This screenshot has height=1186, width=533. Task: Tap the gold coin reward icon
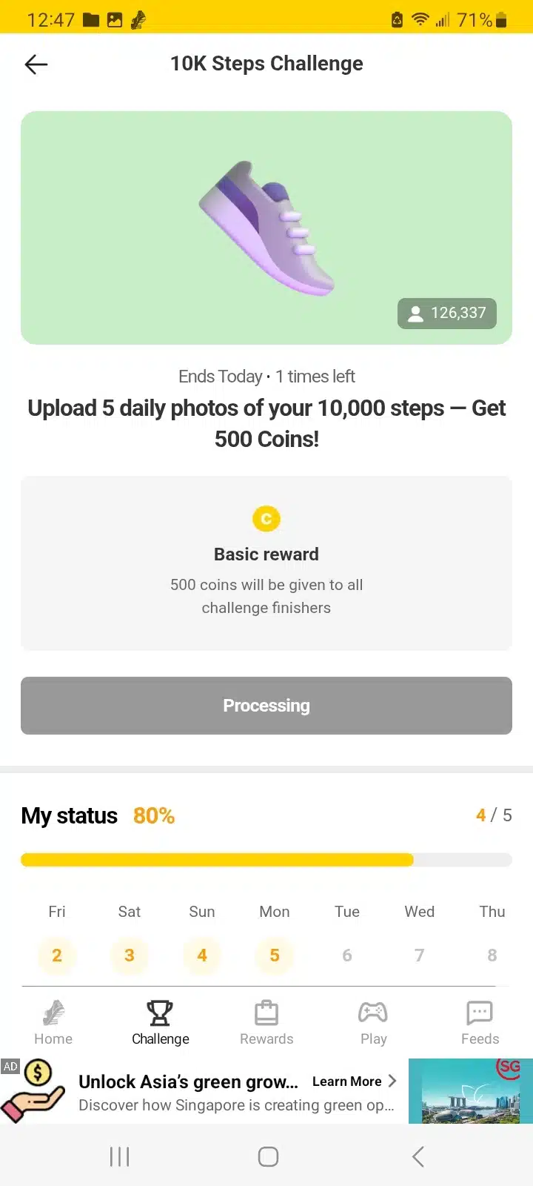266,519
